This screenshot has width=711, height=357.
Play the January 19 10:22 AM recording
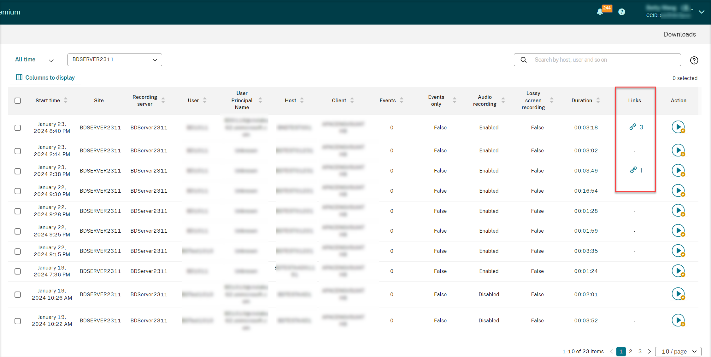[x=678, y=320]
